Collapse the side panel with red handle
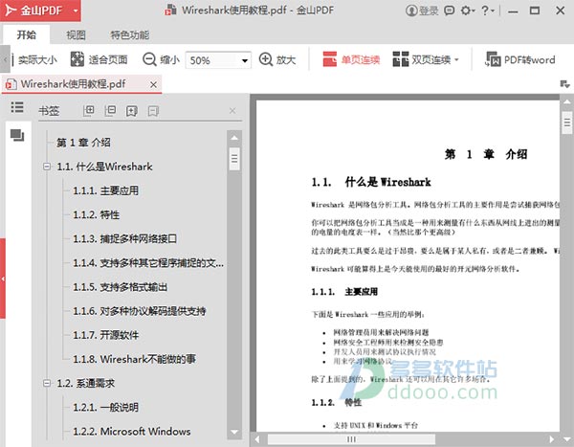The image size is (574, 447). coord(3,279)
